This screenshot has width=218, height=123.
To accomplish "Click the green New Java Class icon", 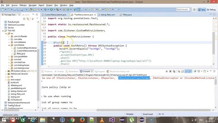I will tap(68, 10).
